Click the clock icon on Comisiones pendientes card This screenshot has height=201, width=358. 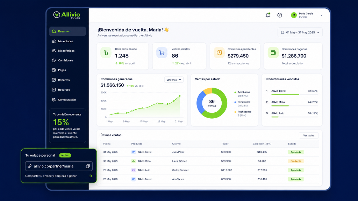[x=219, y=53]
